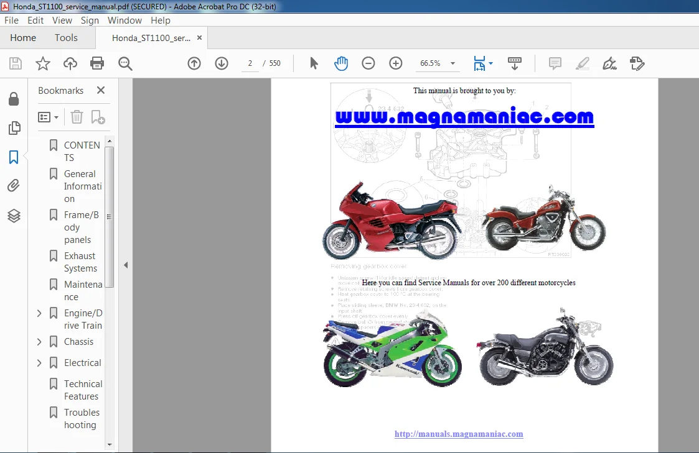Open the Edit menu
699x453 pixels.
point(35,21)
